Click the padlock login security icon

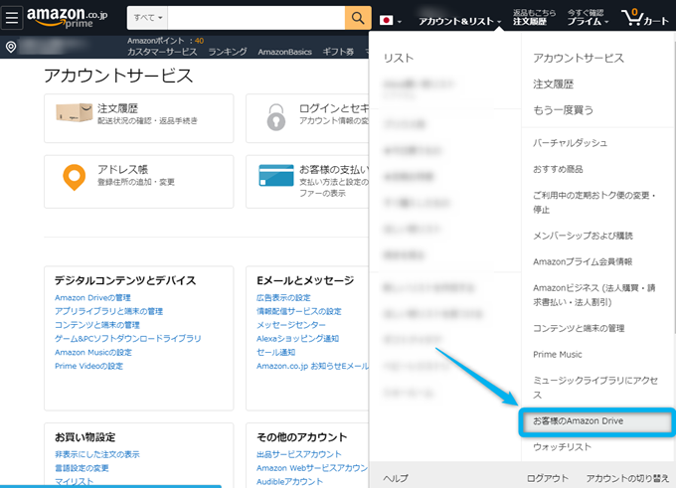click(276, 117)
